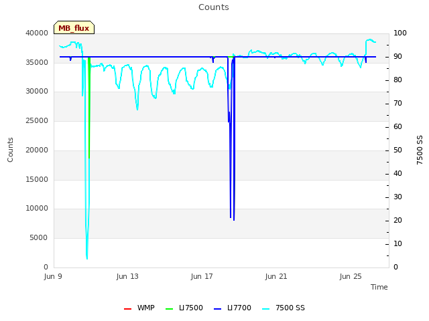Click the green LI7500 drop near Jun 11
The height and width of the screenshot is (321, 429).
coord(89,108)
